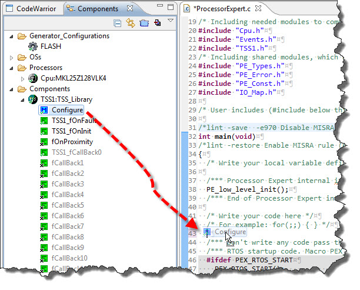Select the fOnProximity event item
Viewport: 360px width, 290px height.
point(72,142)
